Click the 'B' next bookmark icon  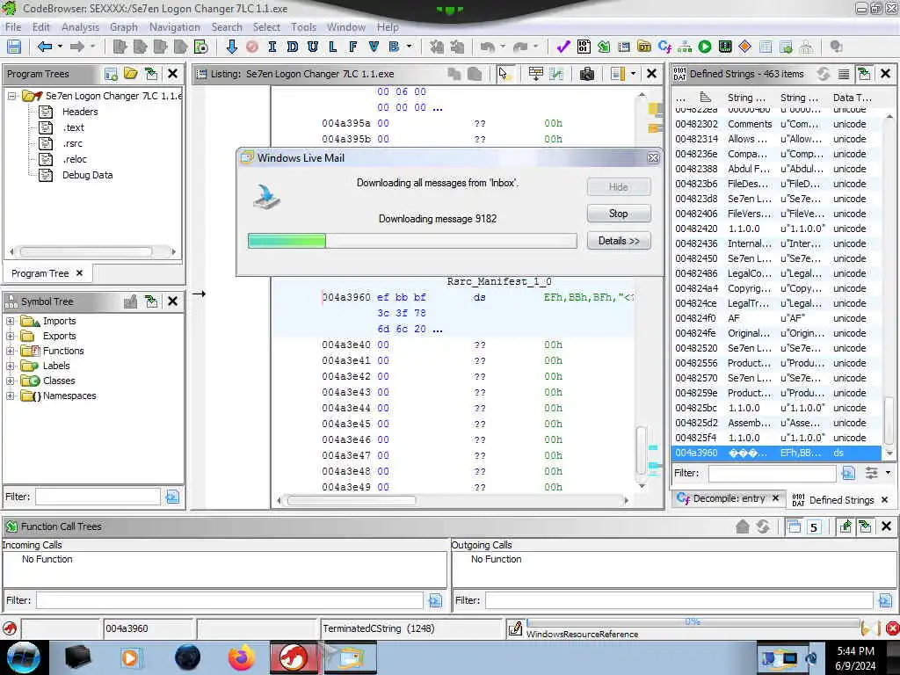(394, 47)
